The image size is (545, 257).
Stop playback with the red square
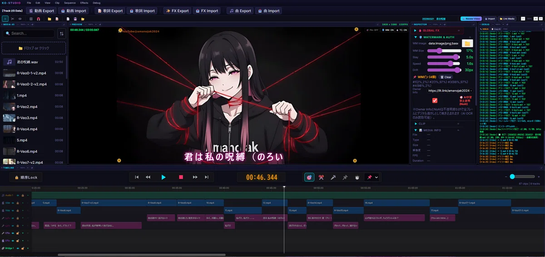point(181,177)
